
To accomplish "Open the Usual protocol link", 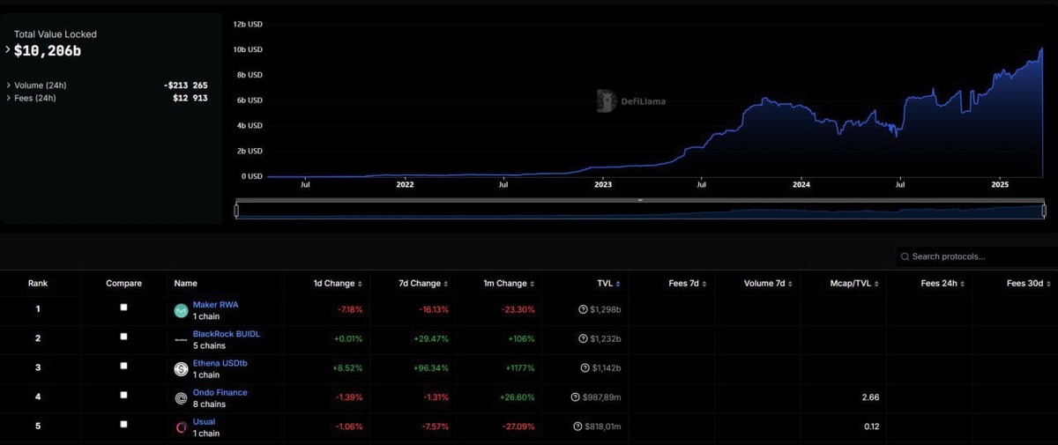I will [x=204, y=421].
